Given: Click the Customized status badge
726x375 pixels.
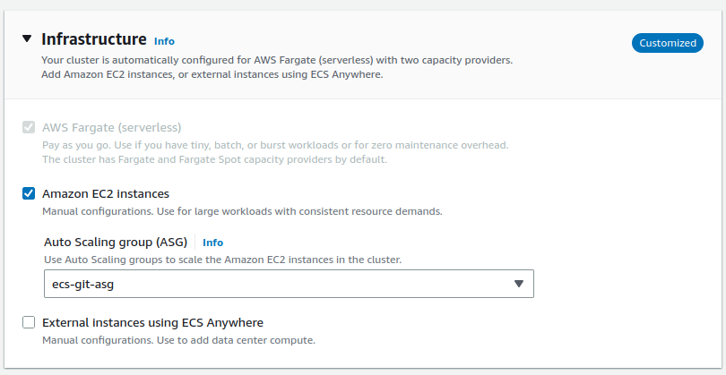Looking at the screenshot, I should (x=667, y=43).
